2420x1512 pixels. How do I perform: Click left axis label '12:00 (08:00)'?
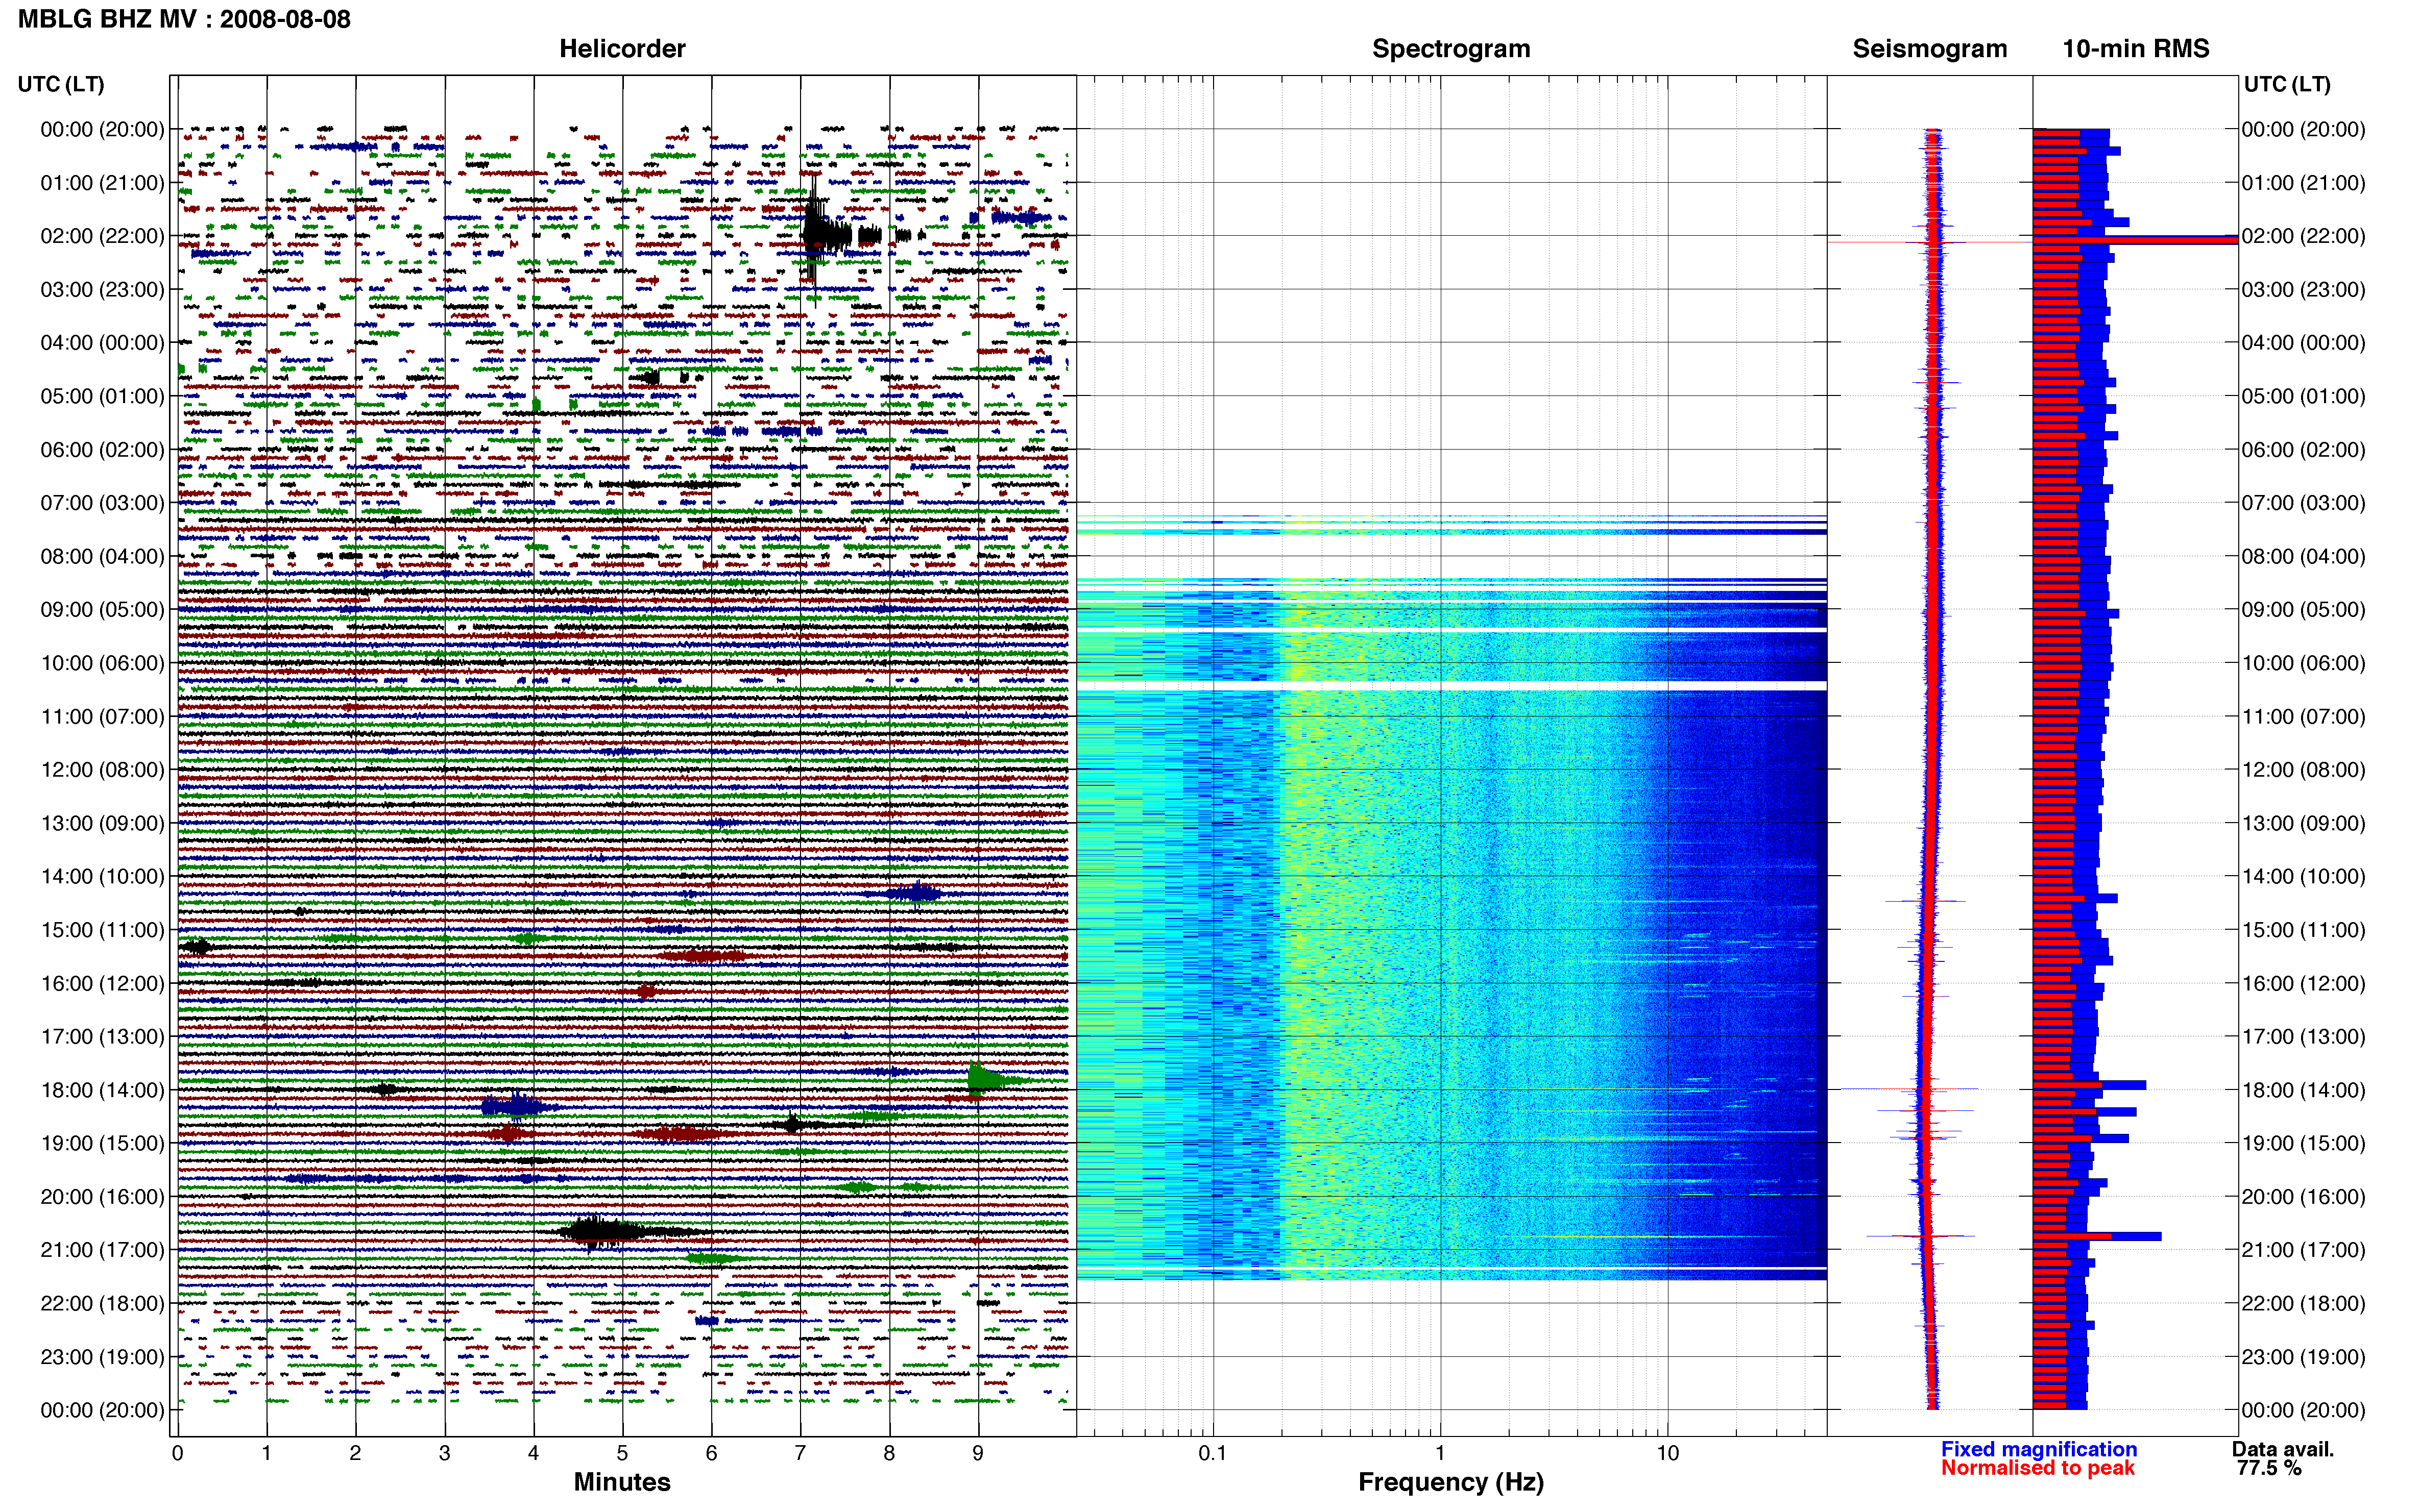tap(102, 770)
